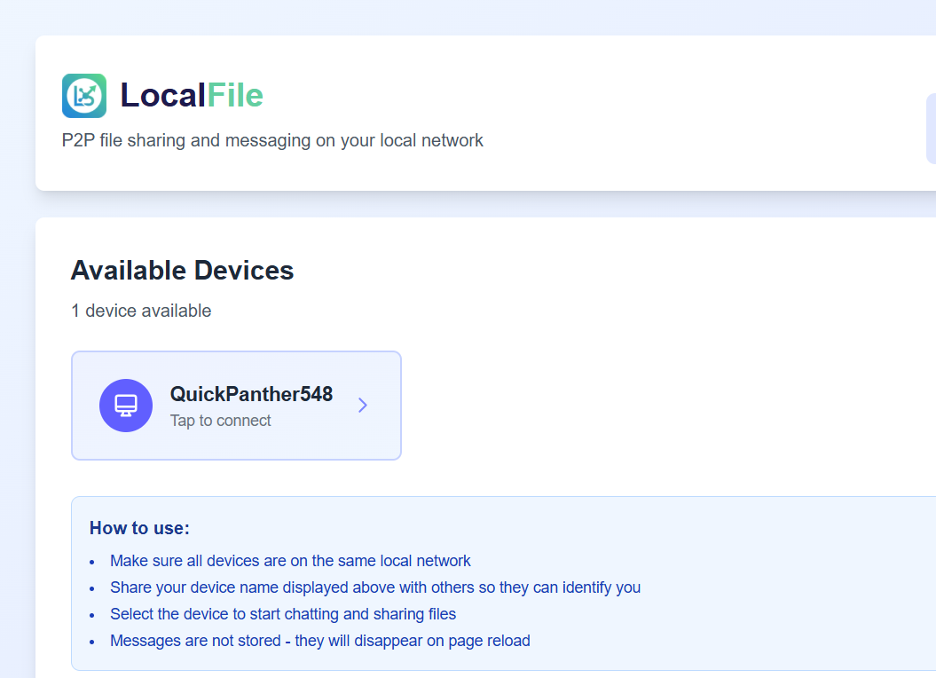
Task: Click the right-pointing arrow to connect
Action: click(x=362, y=405)
